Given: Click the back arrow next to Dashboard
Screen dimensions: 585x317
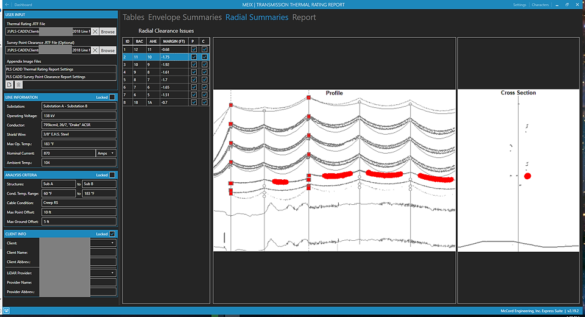Looking at the screenshot, I should click(x=5, y=5).
